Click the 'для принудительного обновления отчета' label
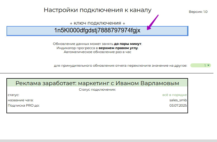This screenshot has height=142, width=217. coord(120,66)
